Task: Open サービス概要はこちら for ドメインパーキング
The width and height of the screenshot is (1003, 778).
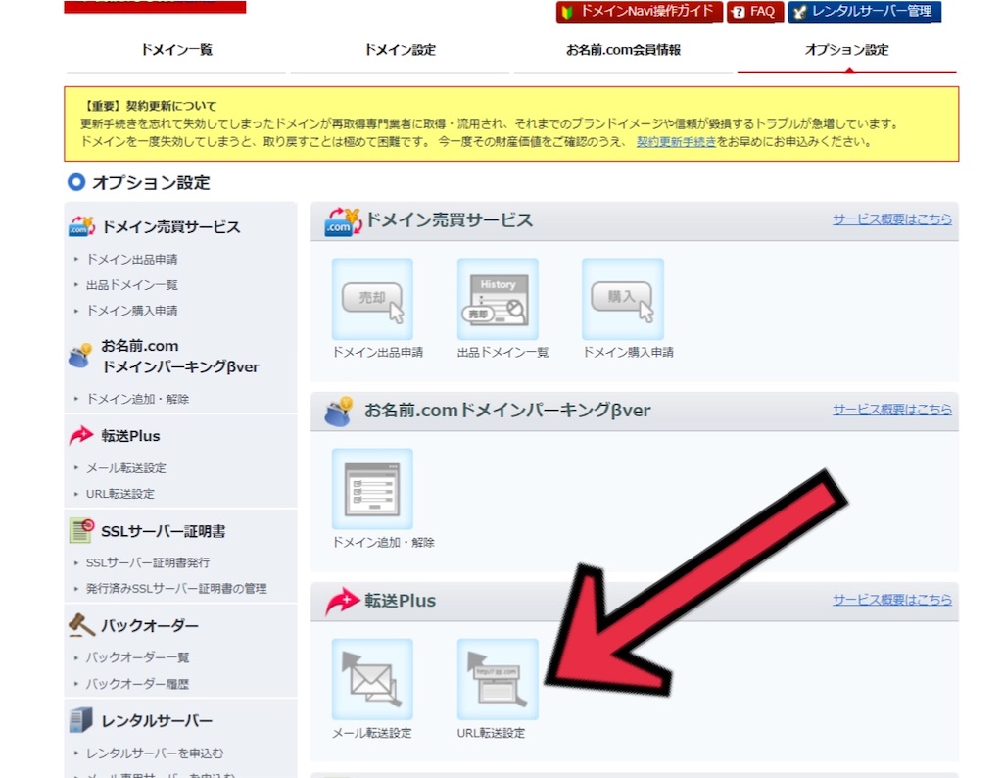Action: point(892,410)
